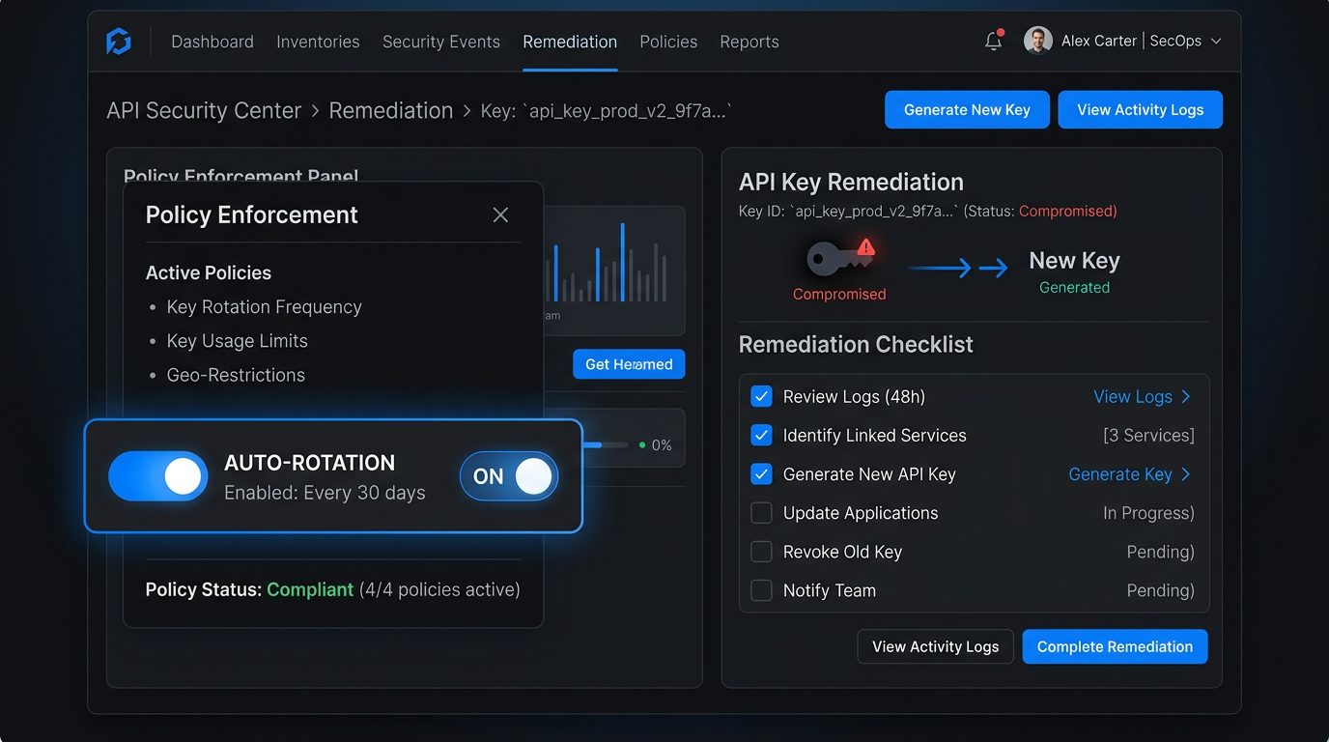
Task: Click the New Key Generated label
Action: [1074, 271]
